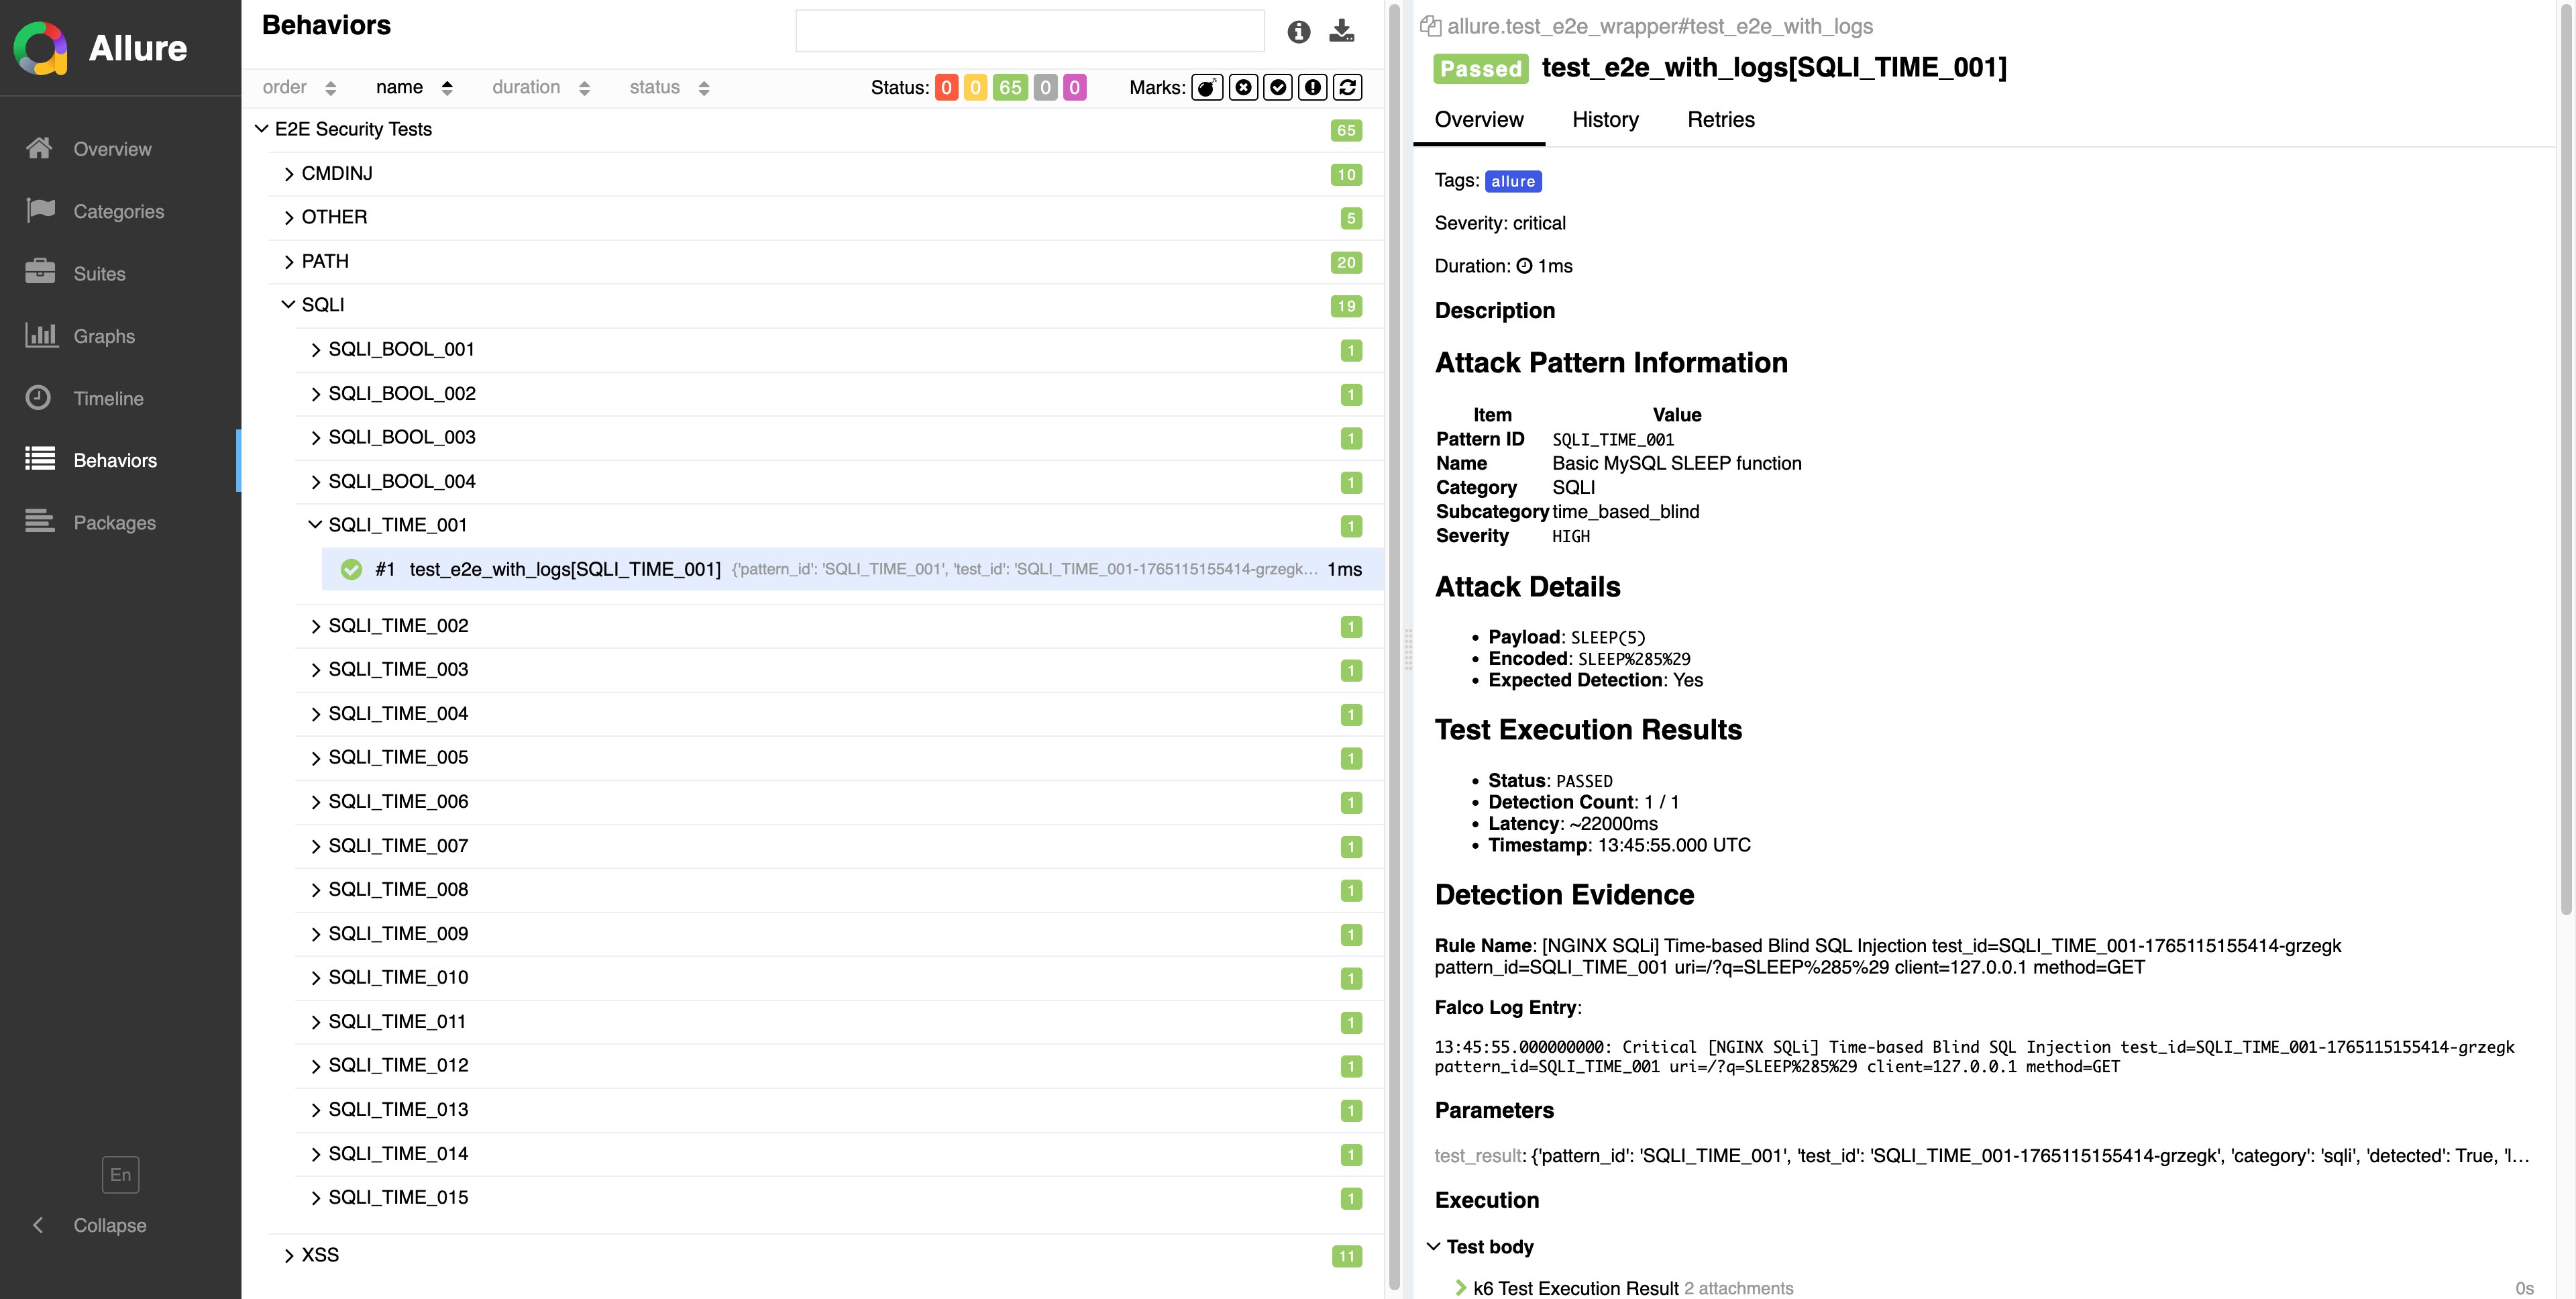
Task: Copy test full name via clipboard icon
Action: click(1430, 26)
